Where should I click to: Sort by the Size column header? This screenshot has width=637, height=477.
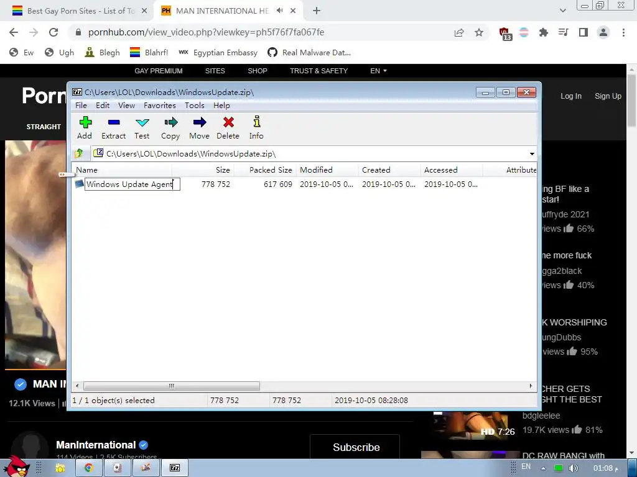point(203,170)
